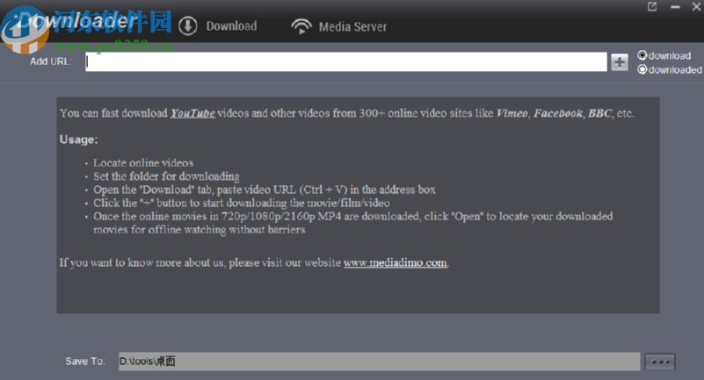The image size is (704, 380).
Task: Select the "downloaded" radio button
Action: click(x=642, y=69)
